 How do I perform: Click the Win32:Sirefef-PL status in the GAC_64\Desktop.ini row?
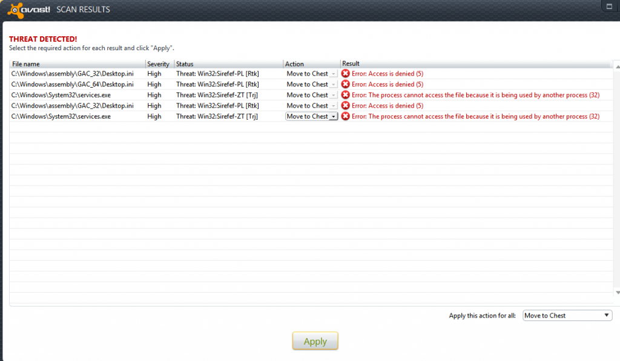pos(217,84)
